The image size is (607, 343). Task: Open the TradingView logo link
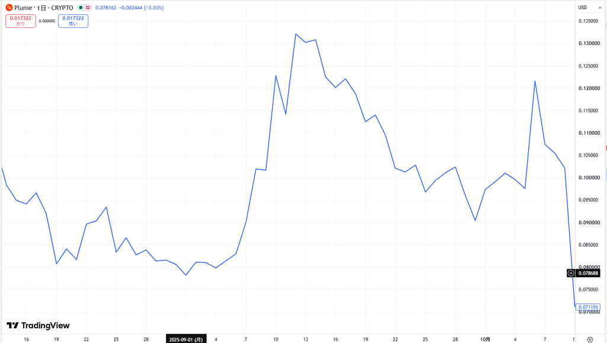point(38,326)
